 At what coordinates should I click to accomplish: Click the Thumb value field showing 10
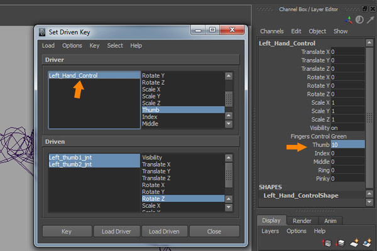point(347,144)
